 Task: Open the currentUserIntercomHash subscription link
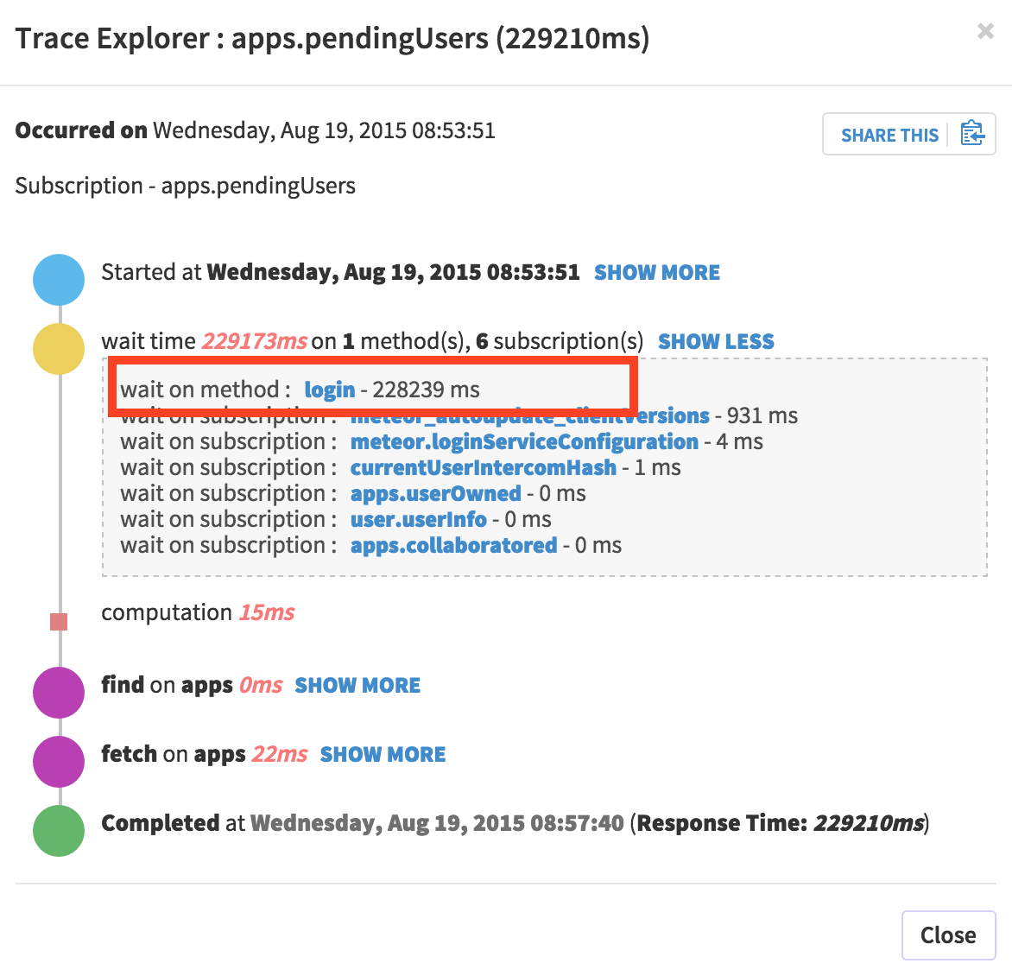click(483, 468)
